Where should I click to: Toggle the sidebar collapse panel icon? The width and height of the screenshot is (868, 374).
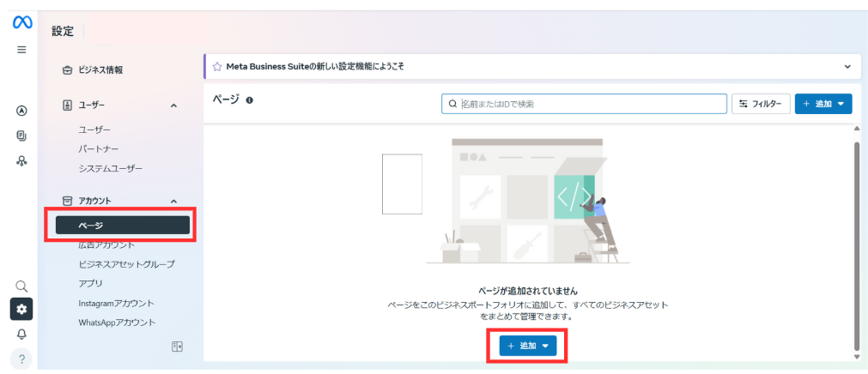pos(177,347)
